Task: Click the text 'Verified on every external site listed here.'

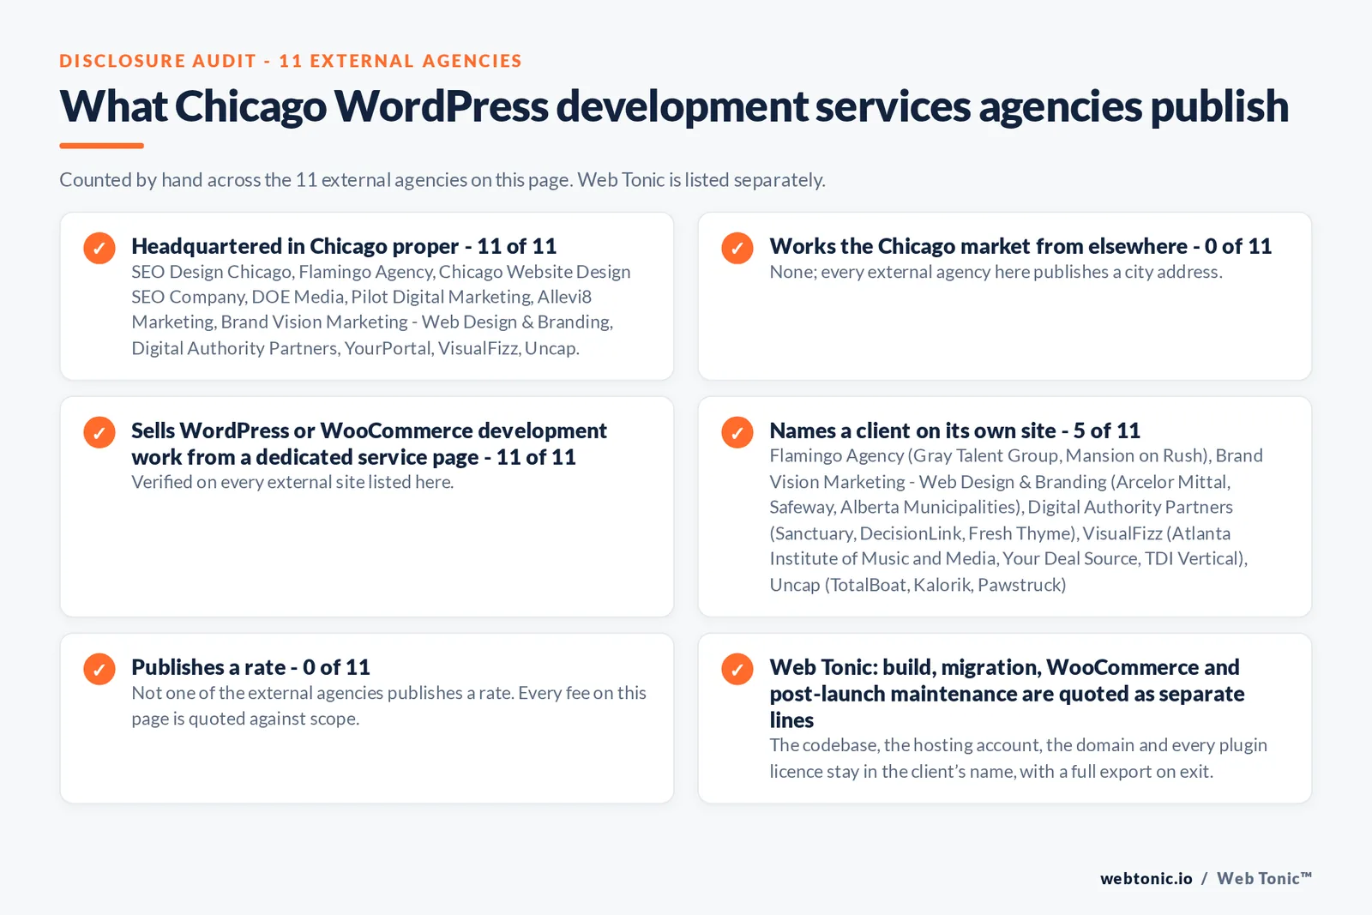Action: click(292, 482)
